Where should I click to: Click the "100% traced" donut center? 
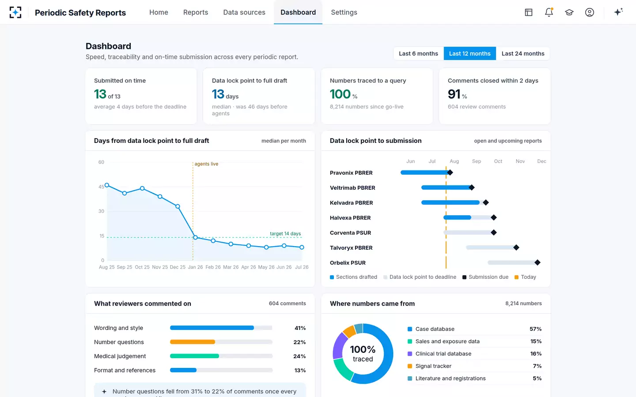click(363, 354)
